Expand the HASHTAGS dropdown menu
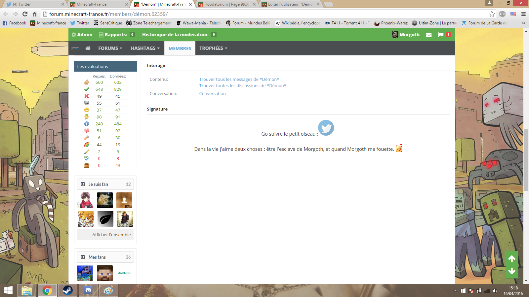Viewport: 529px width, 297px height. click(x=145, y=48)
